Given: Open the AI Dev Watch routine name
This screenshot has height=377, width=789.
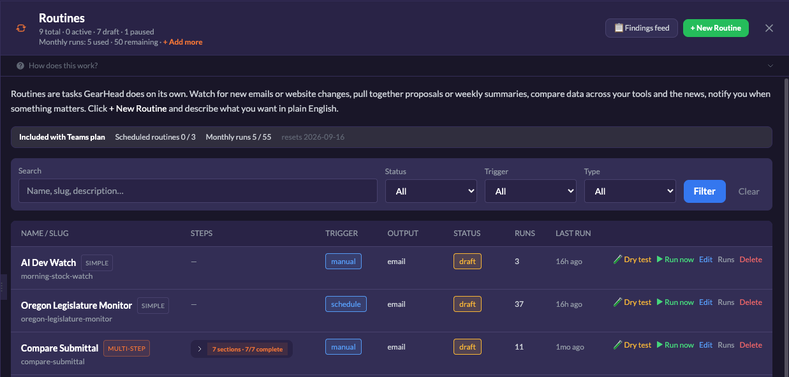Looking at the screenshot, I should [48, 262].
